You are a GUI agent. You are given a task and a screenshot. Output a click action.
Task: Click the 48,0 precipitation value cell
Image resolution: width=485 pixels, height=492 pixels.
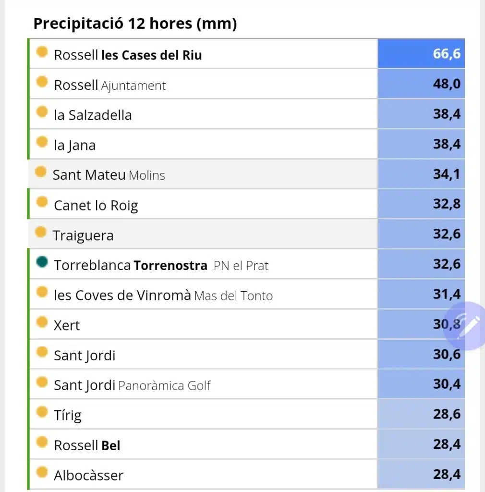(421, 84)
